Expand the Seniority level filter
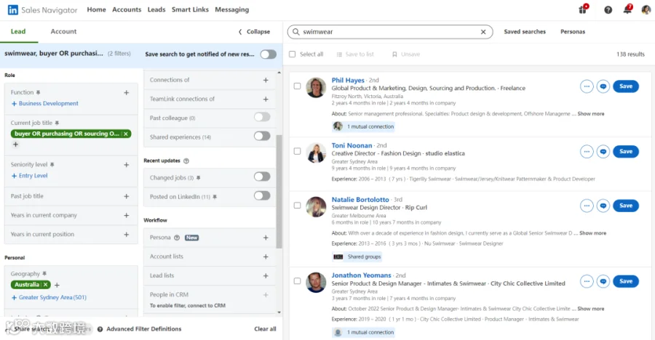Image resolution: width=655 pixels, height=340 pixels. (x=126, y=165)
